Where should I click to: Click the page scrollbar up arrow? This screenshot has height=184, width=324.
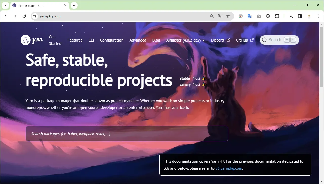coord(322,25)
